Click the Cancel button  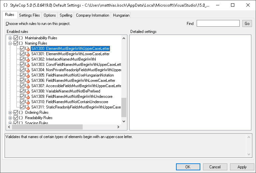pos(215,167)
